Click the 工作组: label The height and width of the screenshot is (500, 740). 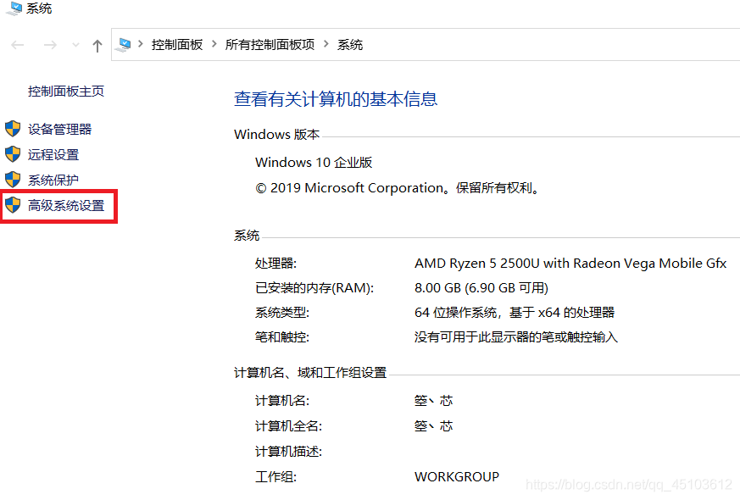pyautogui.click(x=275, y=477)
